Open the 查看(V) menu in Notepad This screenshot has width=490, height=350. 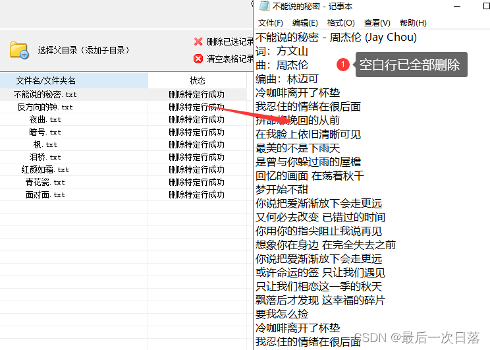coord(377,23)
